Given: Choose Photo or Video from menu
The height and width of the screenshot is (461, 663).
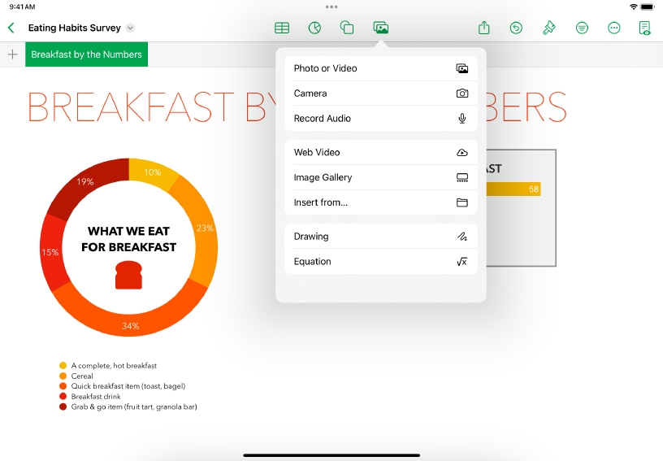Looking at the screenshot, I should coord(380,68).
